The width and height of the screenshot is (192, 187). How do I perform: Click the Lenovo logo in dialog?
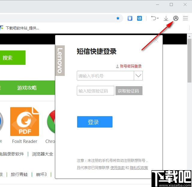[60, 61]
